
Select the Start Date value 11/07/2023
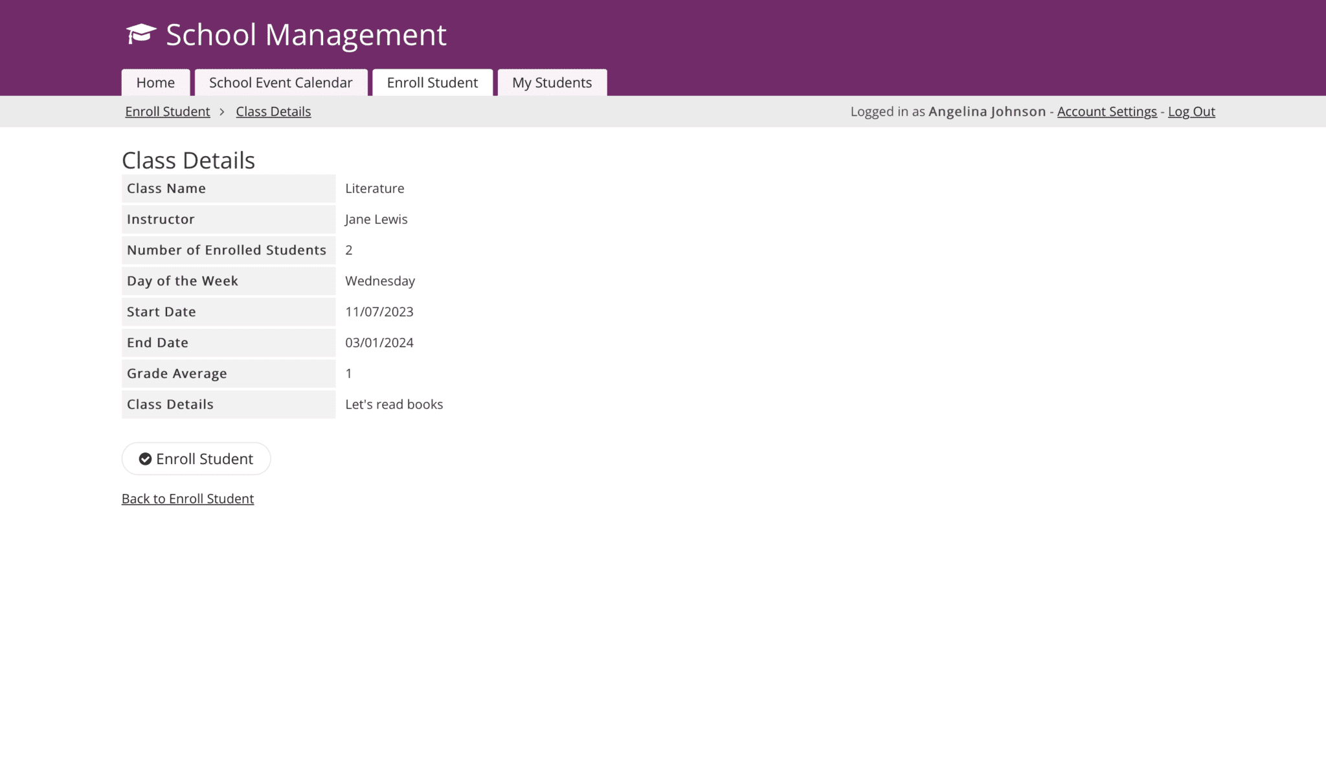(380, 311)
